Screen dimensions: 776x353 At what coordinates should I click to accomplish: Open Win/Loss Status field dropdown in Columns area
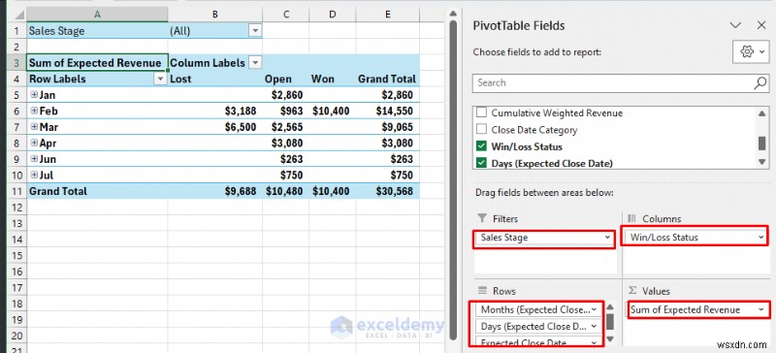tap(760, 238)
